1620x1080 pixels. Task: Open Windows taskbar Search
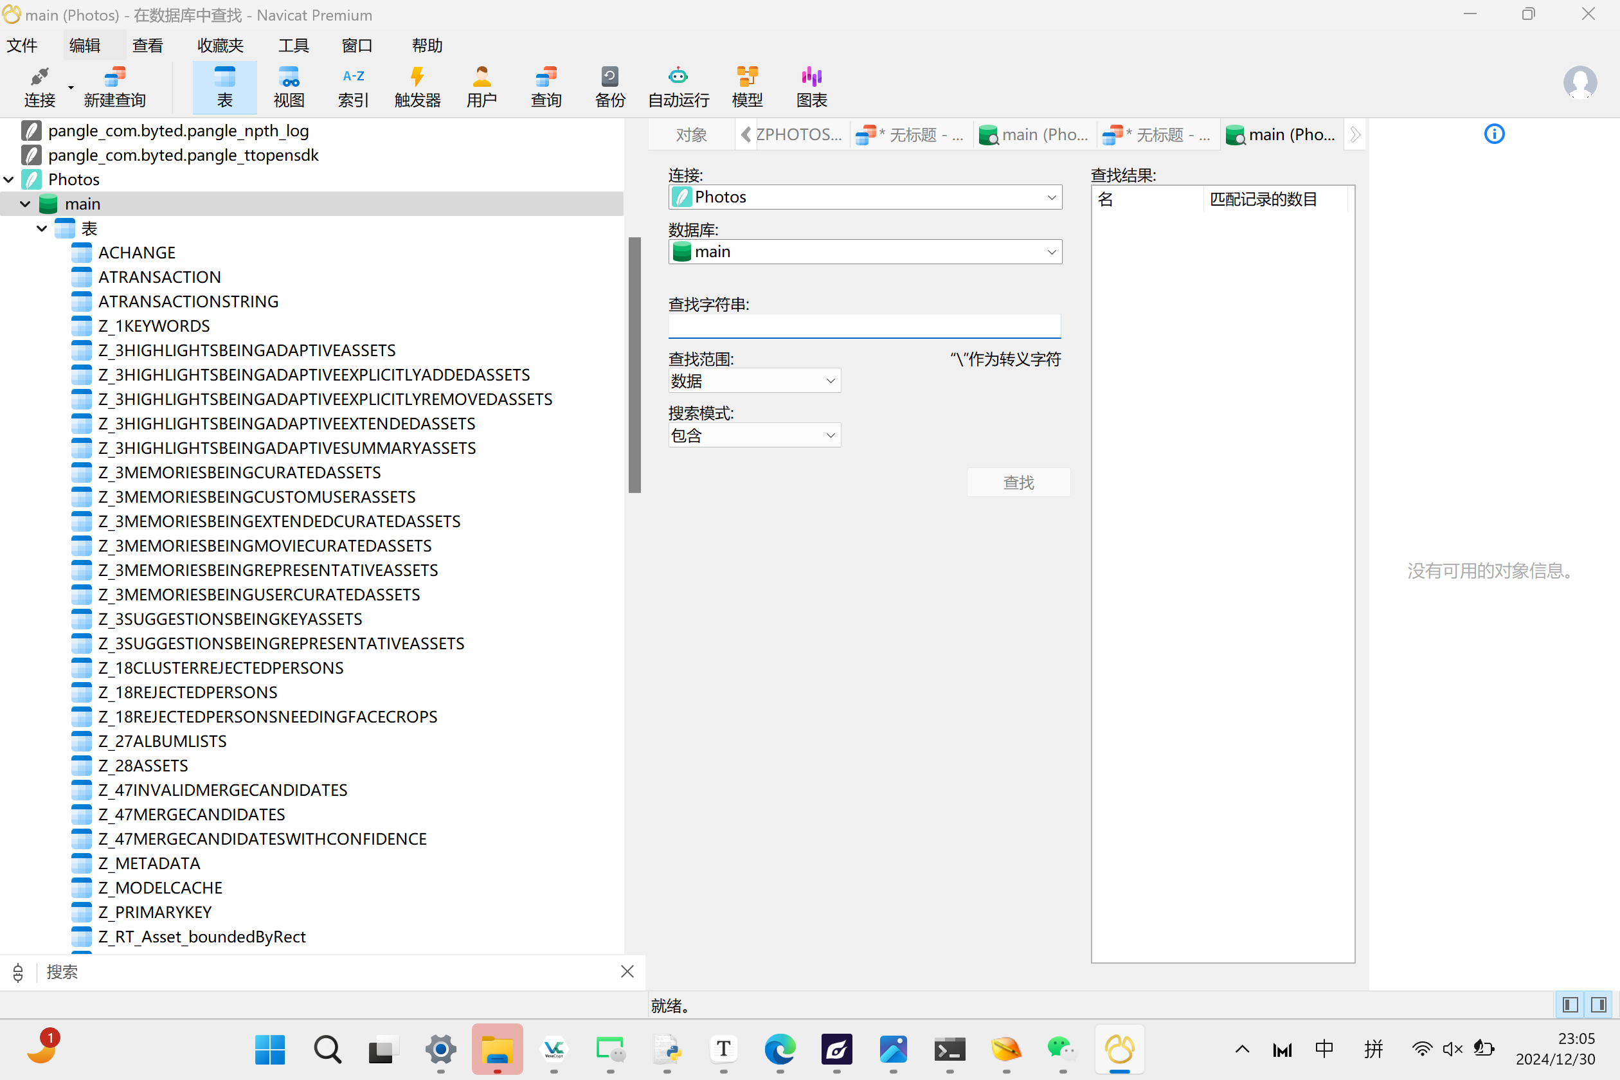[x=327, y=1050]
